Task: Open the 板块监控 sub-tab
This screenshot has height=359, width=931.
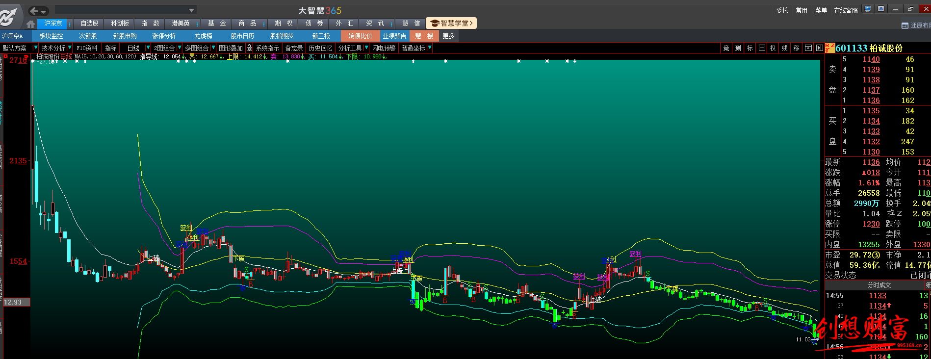Action: pos(52,36)
